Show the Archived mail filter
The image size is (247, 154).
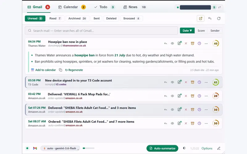tap(77, 18)
